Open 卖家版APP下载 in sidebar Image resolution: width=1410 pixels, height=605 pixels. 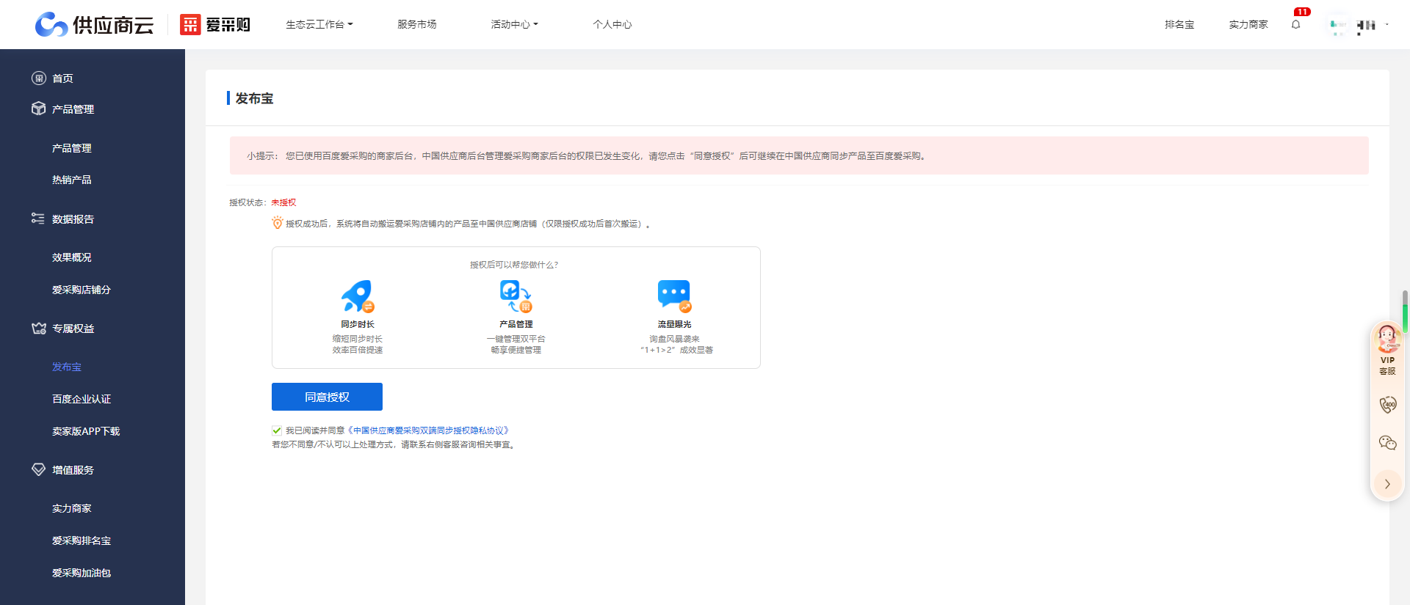coord(86,431)
